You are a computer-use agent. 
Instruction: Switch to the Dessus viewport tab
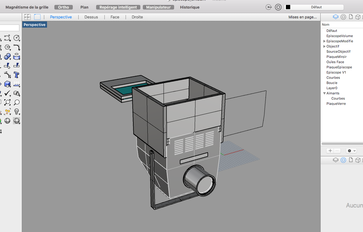click(x=91, y=17)
